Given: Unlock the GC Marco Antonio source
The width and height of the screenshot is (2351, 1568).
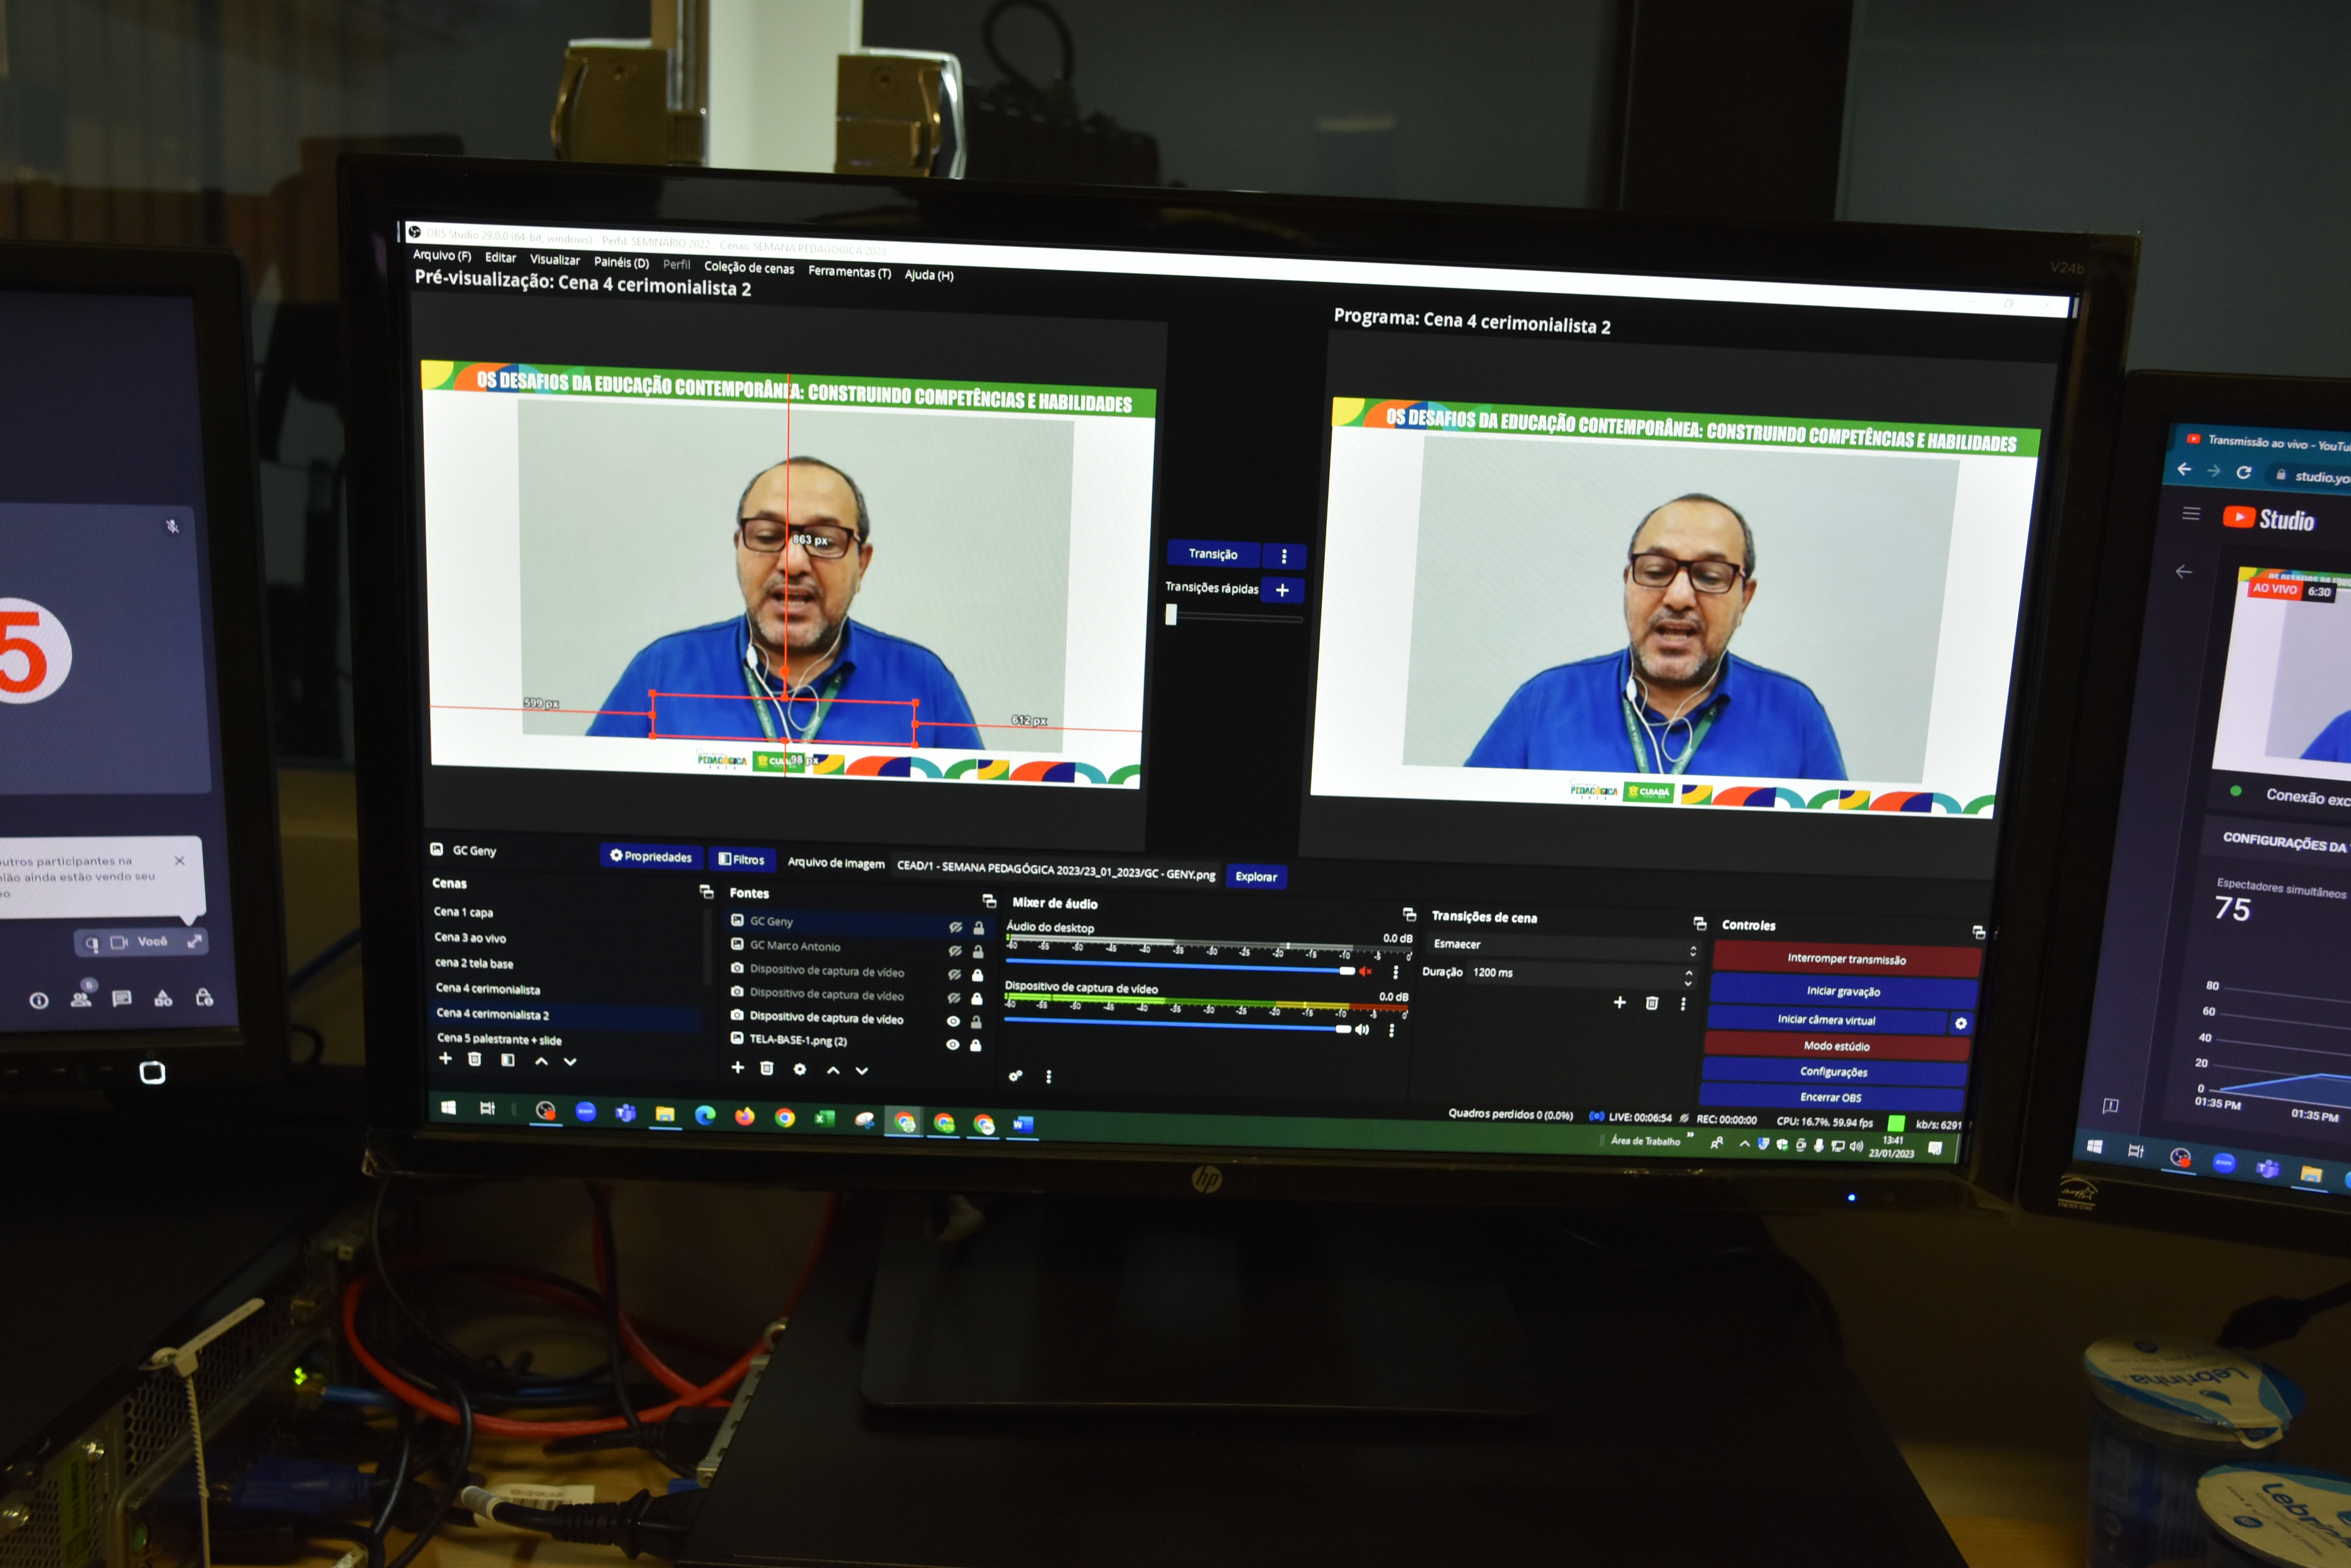Looking at the screenshot, I should (x=978, y=952).
